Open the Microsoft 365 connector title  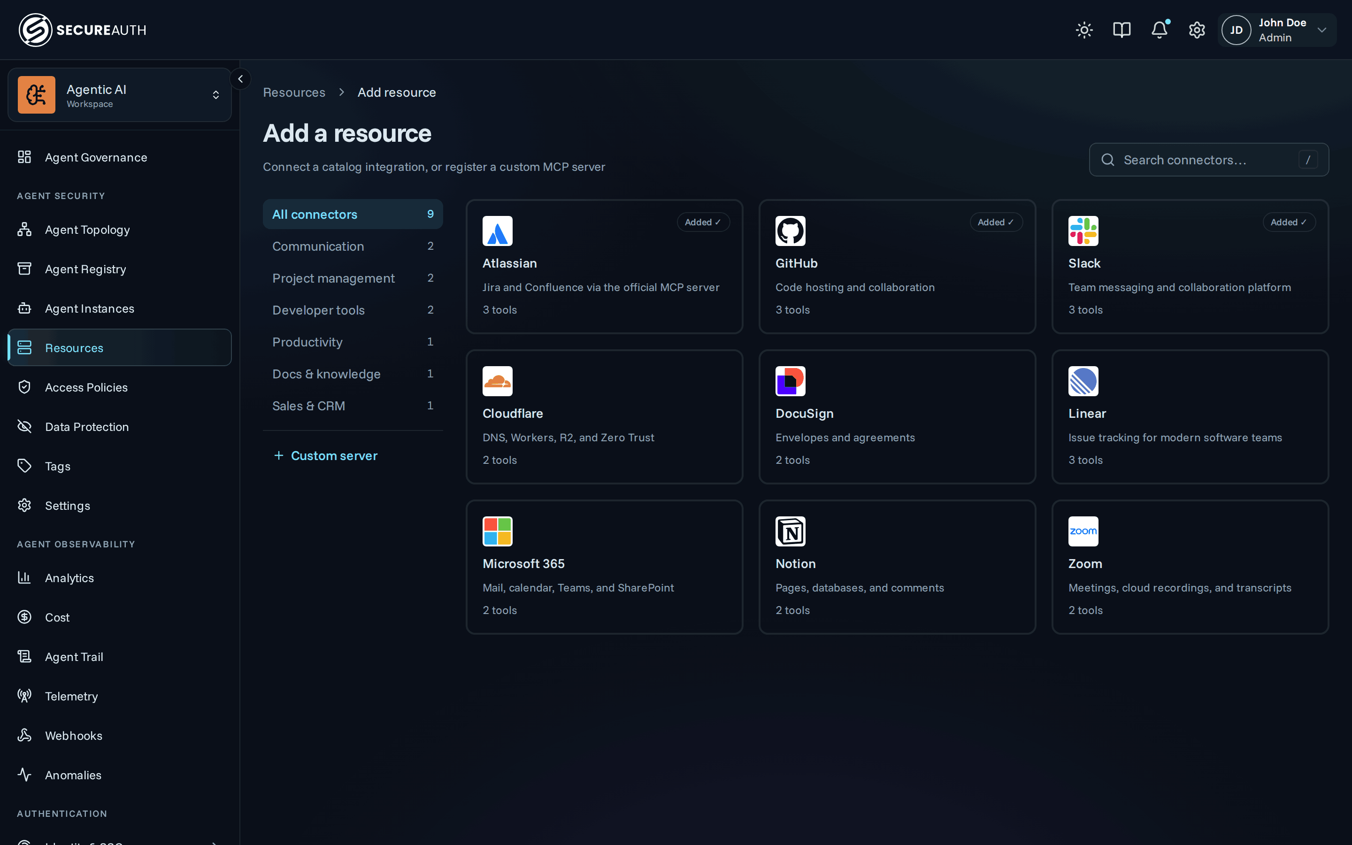pyautogui.click(x=523, y=564)
